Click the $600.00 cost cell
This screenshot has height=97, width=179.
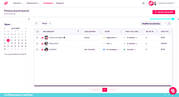tap(164, 43)
